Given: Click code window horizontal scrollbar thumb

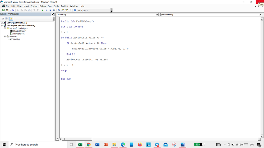Looking at the screenshot, I should click(x=78, y=139).
